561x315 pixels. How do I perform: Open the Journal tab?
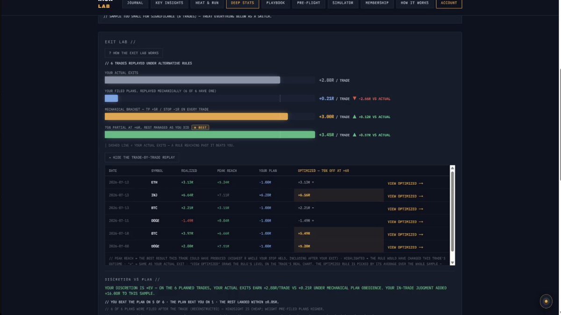[135, 3]
